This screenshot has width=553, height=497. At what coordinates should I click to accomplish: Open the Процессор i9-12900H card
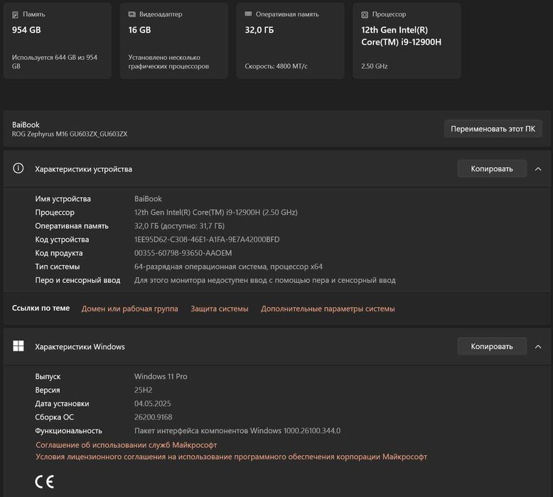407,41
